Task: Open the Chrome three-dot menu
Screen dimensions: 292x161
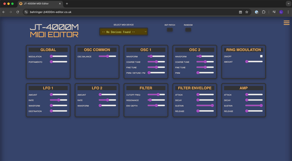Action: pyautogui.click(x=288, y=12)
